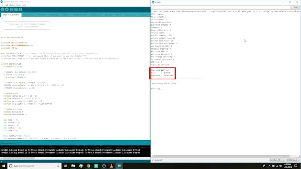Click the '#include <Arduino.h>' code line
This screenshot has height=169, width=301.
click(x=12, y=37)
